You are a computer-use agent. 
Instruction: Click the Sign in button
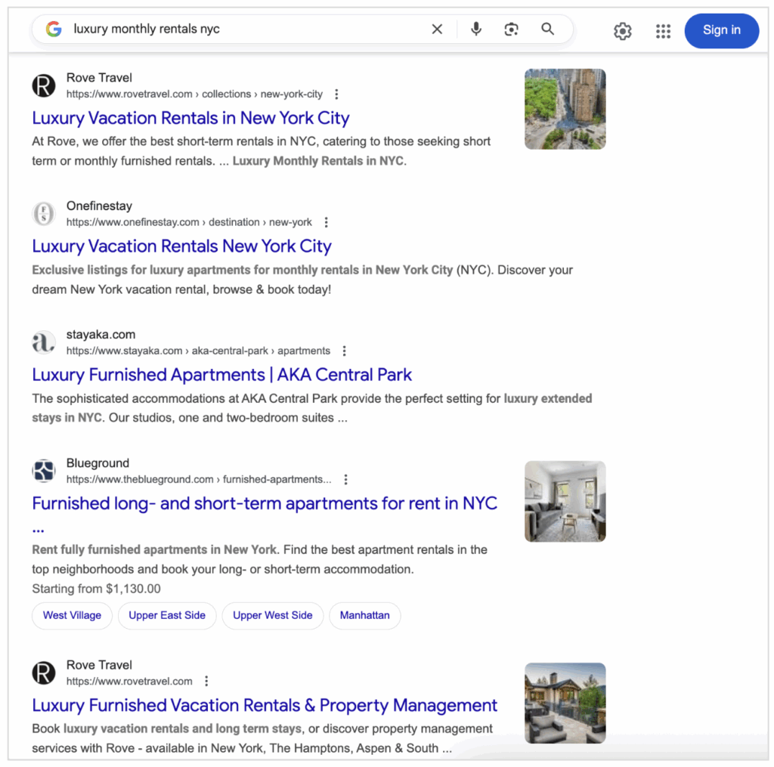pyautogui.click(x=721, y=30)
